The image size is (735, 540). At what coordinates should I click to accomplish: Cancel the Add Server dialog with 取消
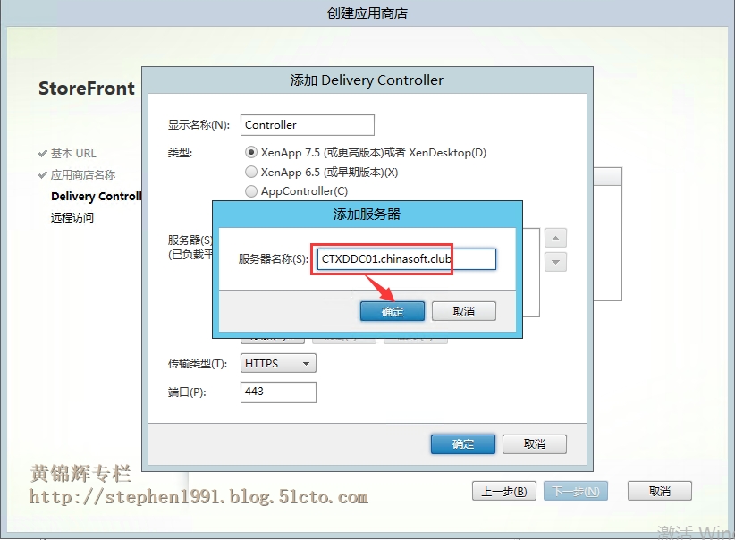(463, 311)
